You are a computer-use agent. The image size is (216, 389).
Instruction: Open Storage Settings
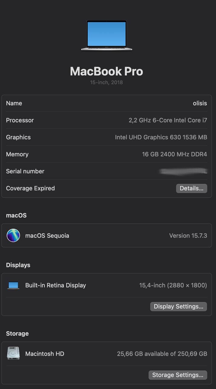click(178, 375)
